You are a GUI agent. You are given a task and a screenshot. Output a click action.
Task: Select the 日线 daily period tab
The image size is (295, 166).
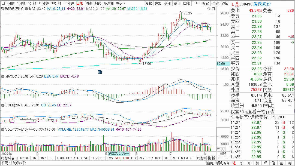(x=80, y=3)
